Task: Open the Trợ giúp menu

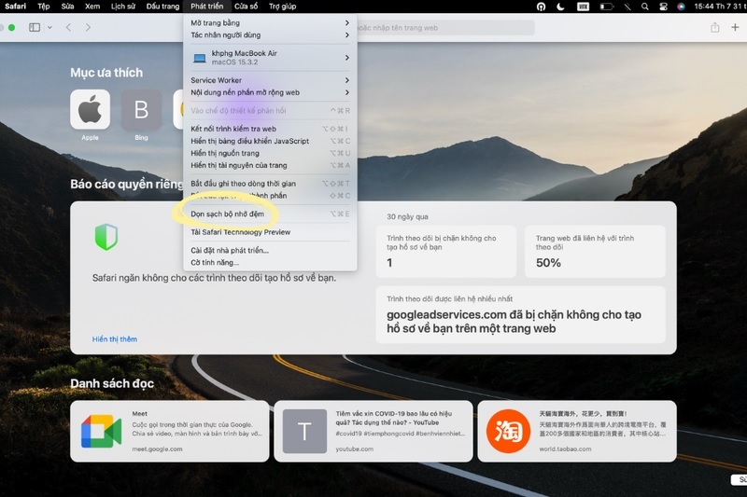Action: click(x=282, y=7)
